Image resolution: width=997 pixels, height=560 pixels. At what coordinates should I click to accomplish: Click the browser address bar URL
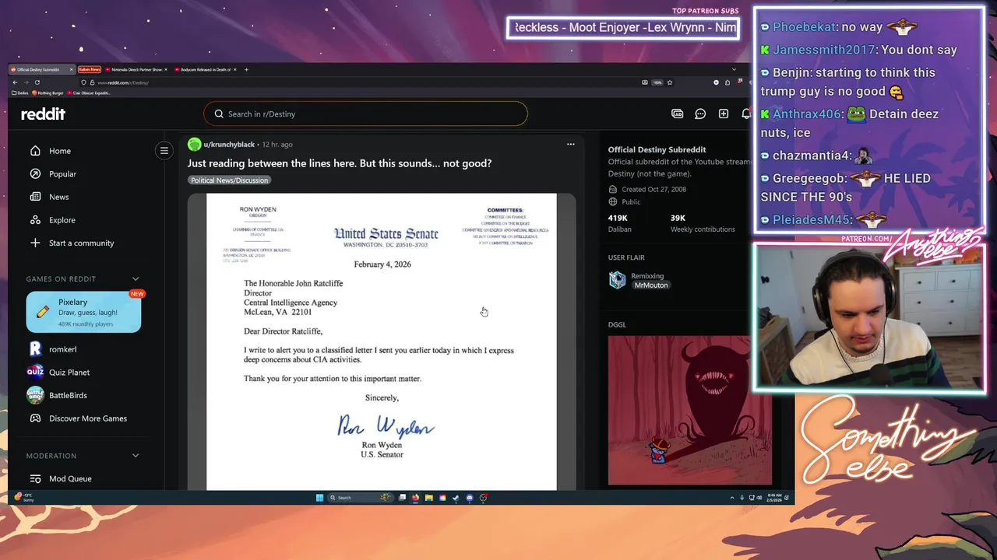tap(123, 82)
